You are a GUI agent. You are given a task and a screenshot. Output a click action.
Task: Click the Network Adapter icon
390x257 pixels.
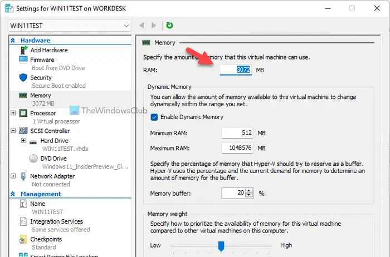point(23,176)
